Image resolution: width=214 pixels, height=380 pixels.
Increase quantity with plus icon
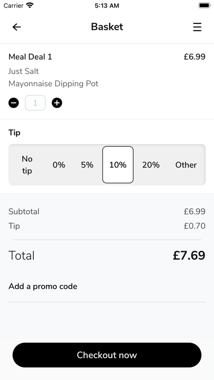[57, 103]
